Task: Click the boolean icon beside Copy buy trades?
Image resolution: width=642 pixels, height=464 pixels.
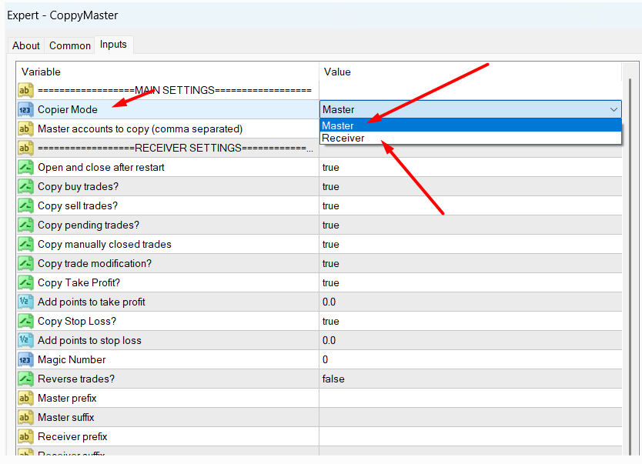Action: click(25, 186)
